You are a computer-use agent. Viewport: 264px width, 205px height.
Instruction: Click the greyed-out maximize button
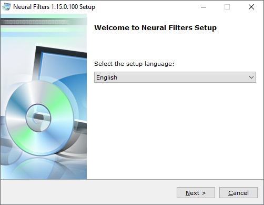pos(227,7)
